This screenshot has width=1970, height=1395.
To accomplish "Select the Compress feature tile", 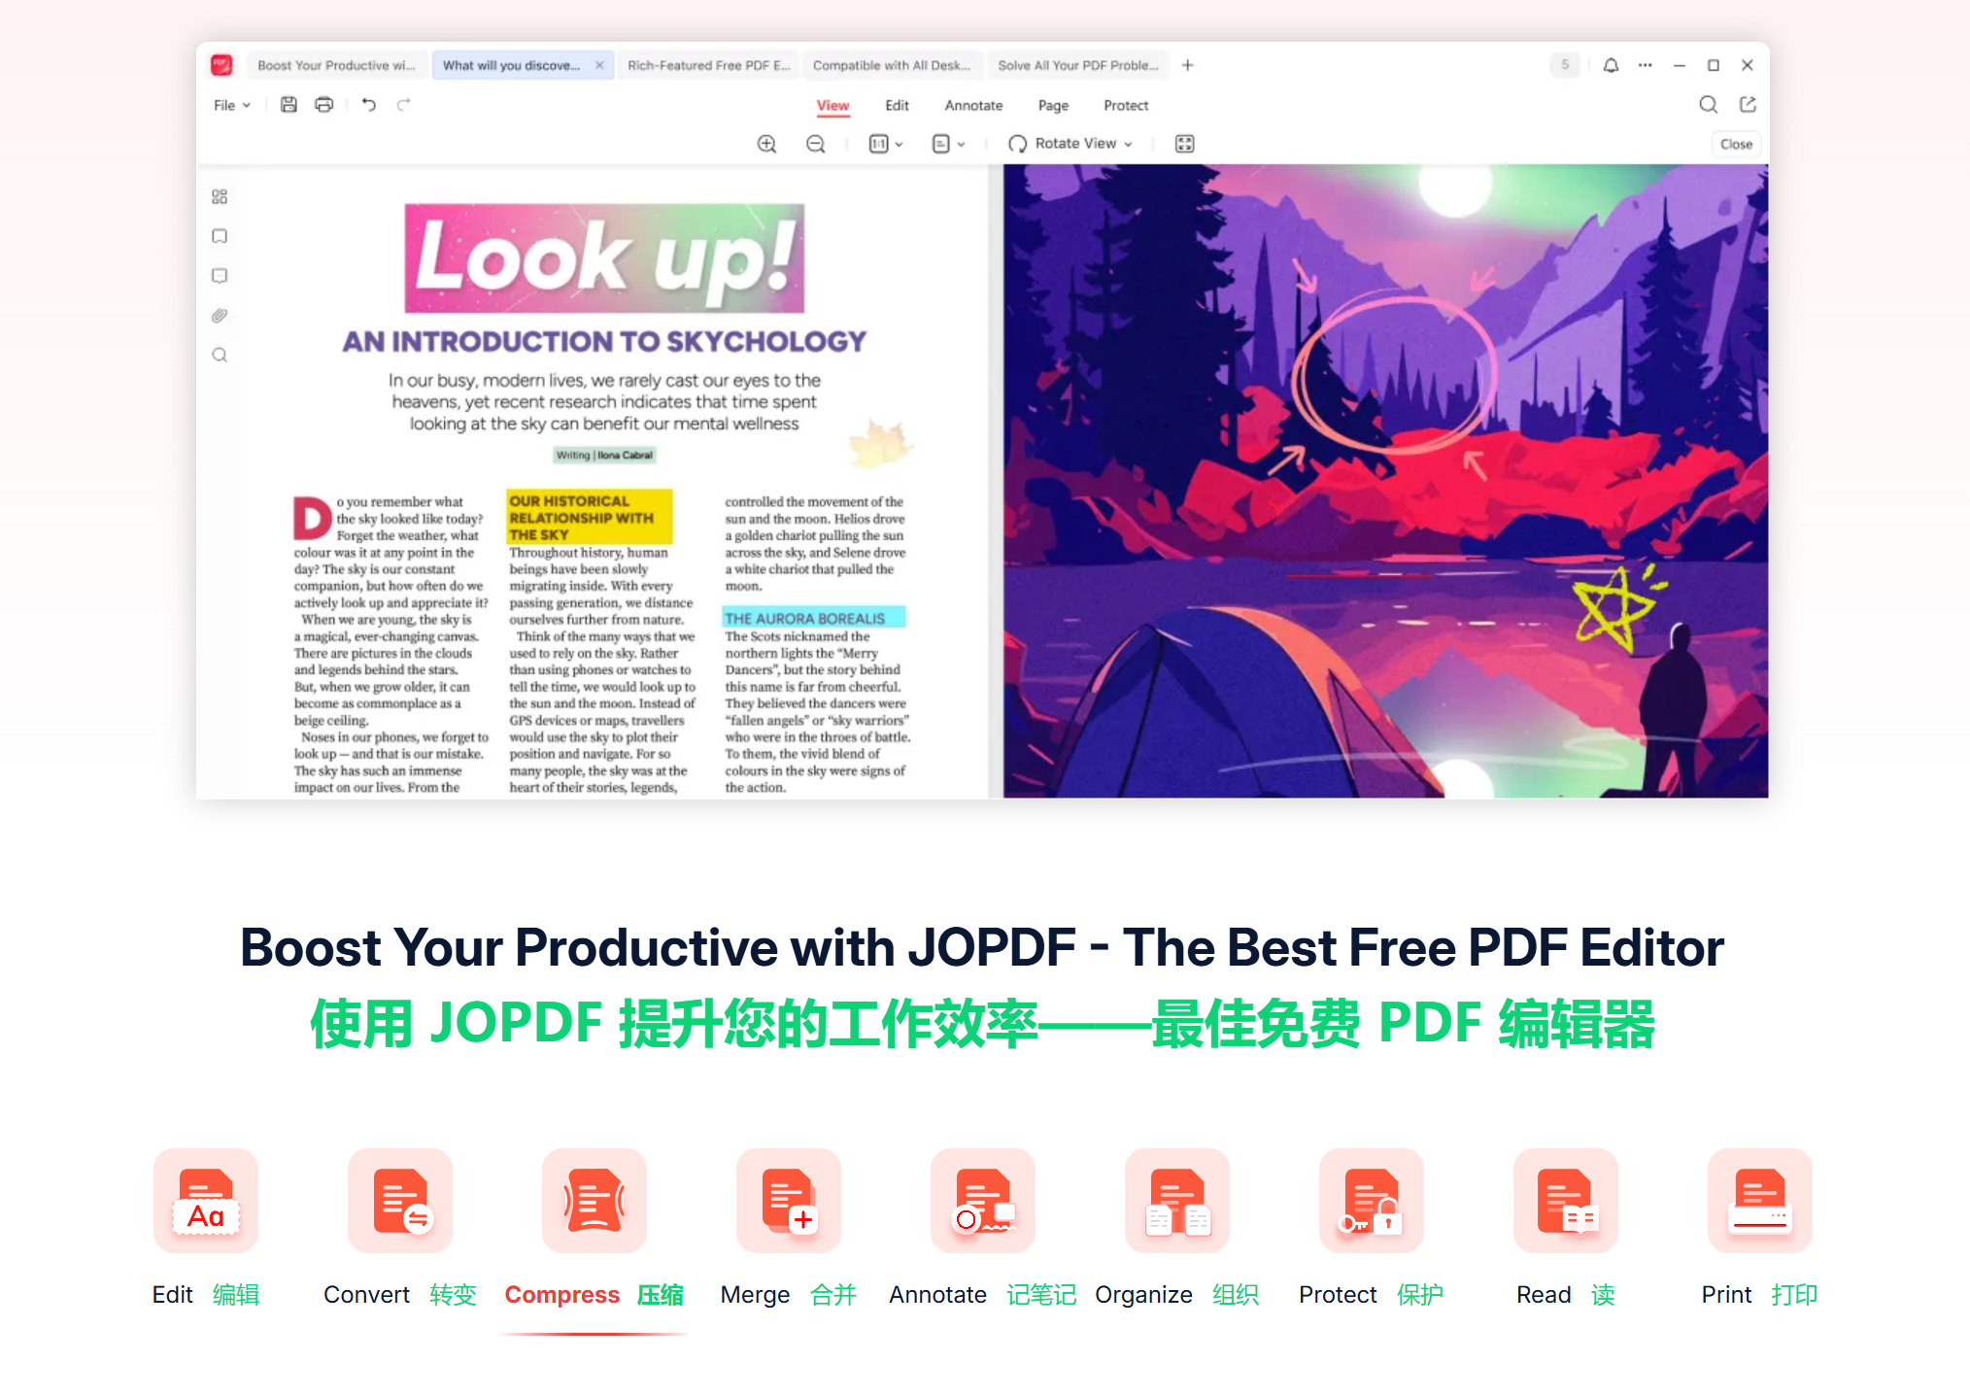I will click(594, 1201).
